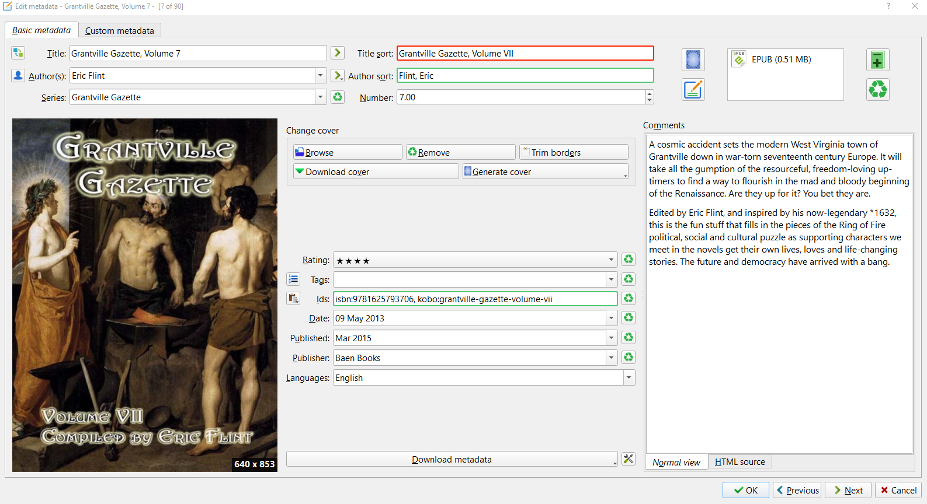Expand the Languages dropdown
Image resolution: width=927 pixels, height=504 pixels.
click(x=629, y=377)
